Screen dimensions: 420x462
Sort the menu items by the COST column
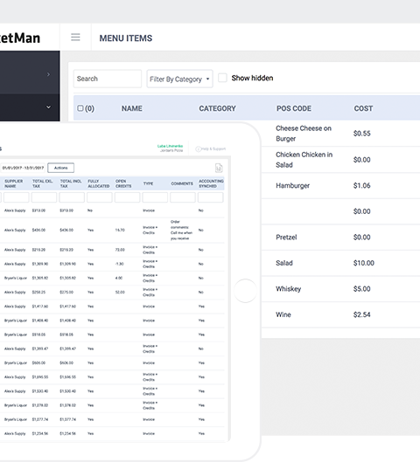tap(363, 108)
